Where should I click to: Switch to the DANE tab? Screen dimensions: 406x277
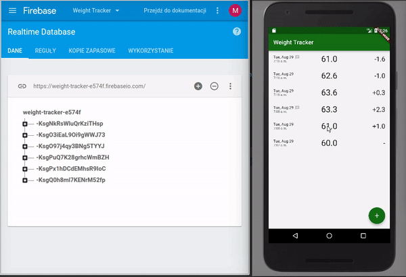(15, 51)
